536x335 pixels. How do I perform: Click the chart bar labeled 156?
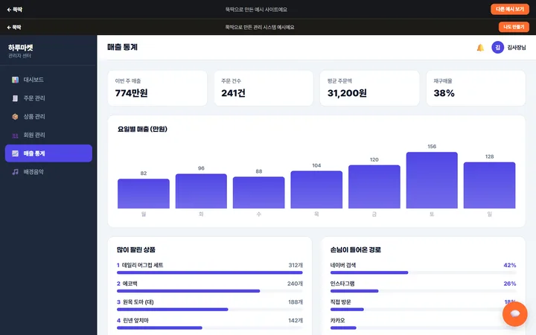tap(432, 180)
